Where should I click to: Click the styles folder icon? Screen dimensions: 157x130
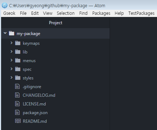pyautogui.click(x=18, y=78)
